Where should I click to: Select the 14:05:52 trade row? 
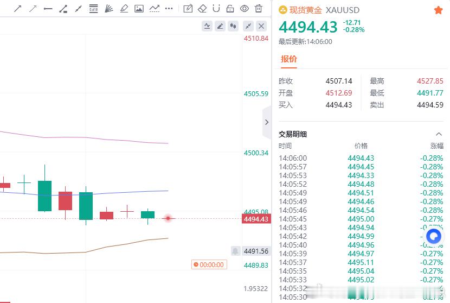coord(361,184)
